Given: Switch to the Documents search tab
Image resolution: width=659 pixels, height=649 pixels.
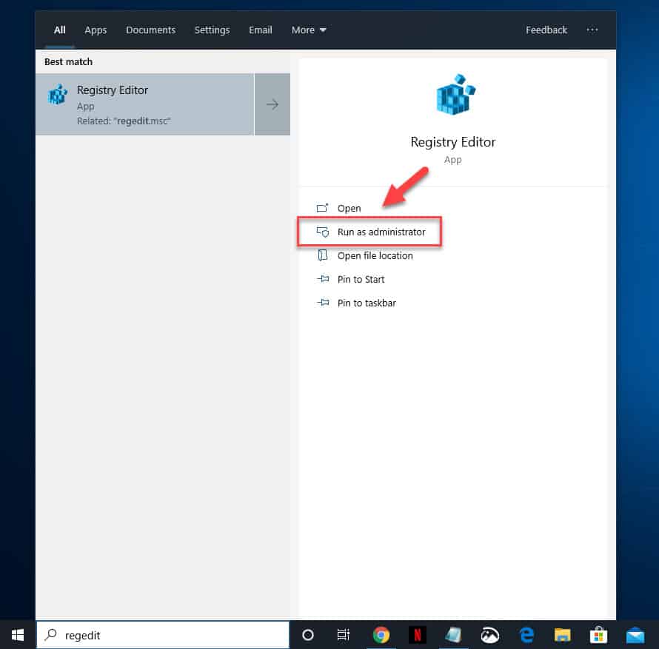Looking at the screenshot, I should pyautogui.click(x=150, y=30).
